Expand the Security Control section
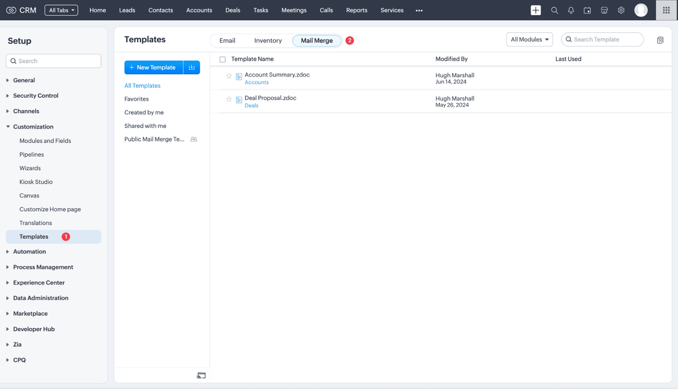 36,96
